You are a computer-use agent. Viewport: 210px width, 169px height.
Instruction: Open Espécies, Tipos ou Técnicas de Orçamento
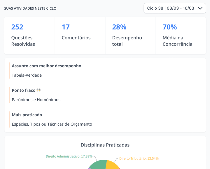click(x=52, y=124)
